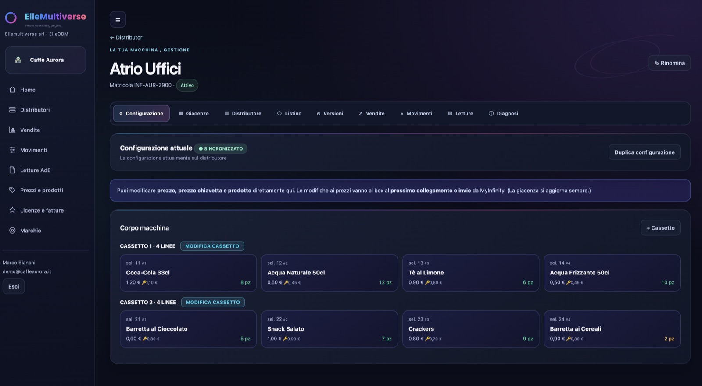
Task: Open the Caffè Aurora account selector
Action: coord(45,60)
